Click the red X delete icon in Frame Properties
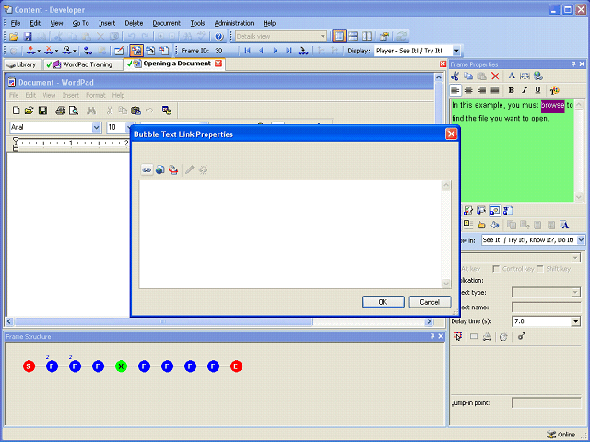This screenshot has width=590, height=442. point(495,76)
